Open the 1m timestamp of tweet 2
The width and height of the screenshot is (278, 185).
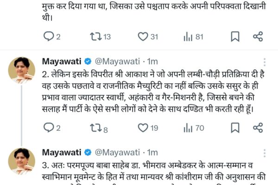[x=152, y=62]
